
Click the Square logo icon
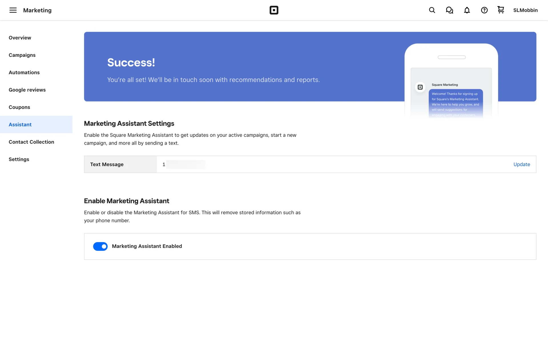tap(274, 10)
